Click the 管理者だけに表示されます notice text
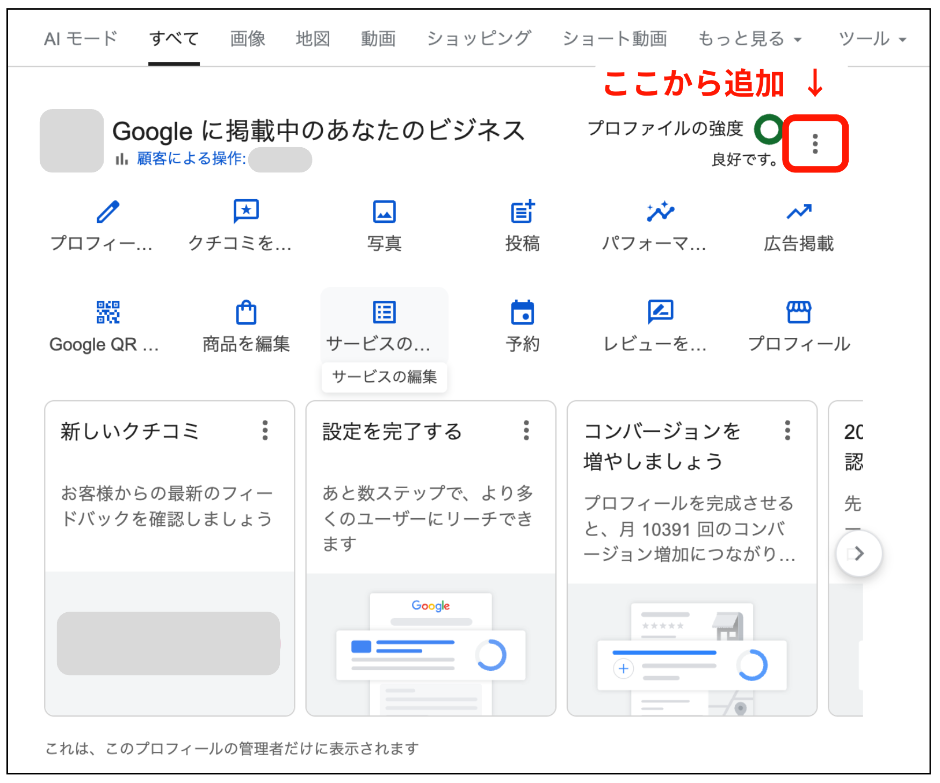 [x=232, y=748]
